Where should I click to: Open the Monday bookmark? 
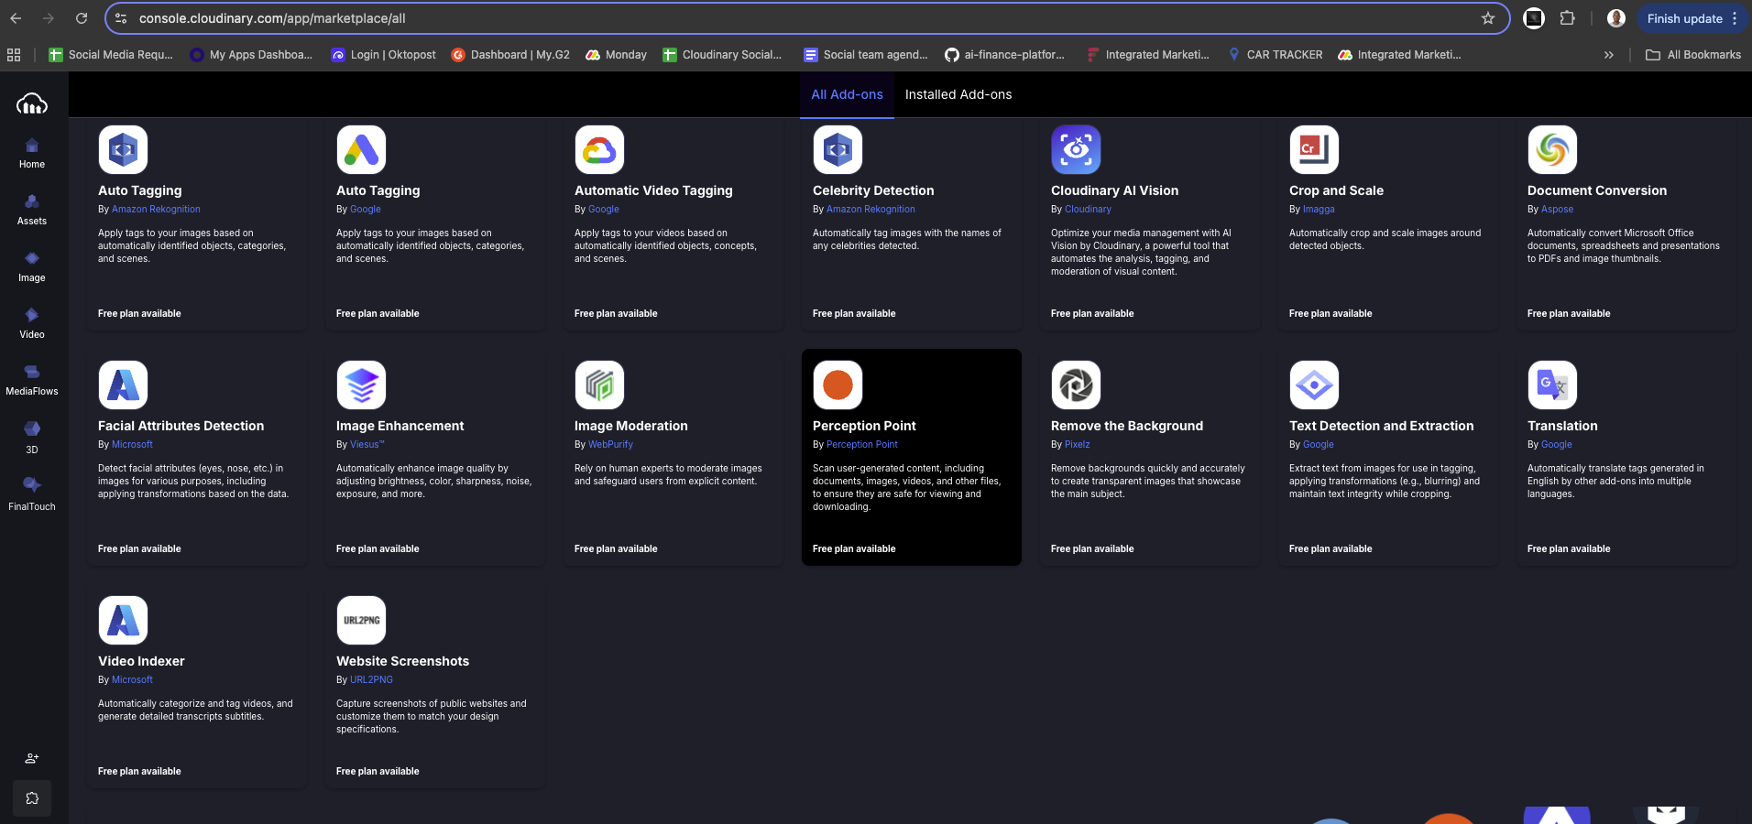[x=616, y=55]
